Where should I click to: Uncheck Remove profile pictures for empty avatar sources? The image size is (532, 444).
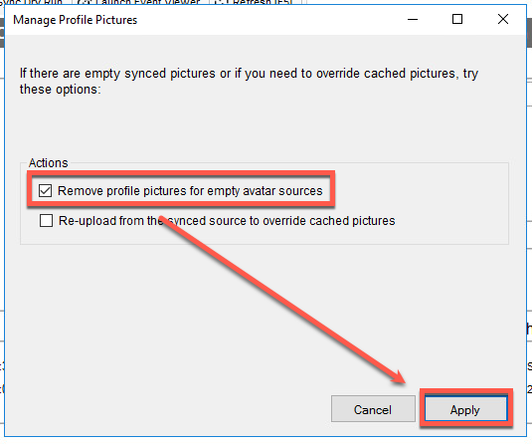point(45,190)
